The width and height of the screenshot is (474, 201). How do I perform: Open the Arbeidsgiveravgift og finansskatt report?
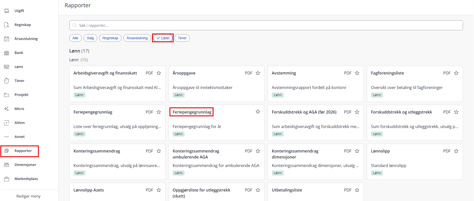tap(117, 84)
